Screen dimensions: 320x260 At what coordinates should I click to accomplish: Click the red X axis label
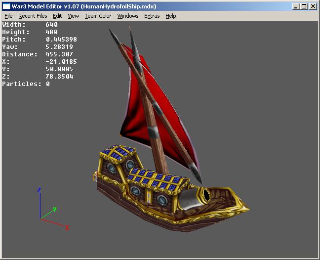point(67,227)
